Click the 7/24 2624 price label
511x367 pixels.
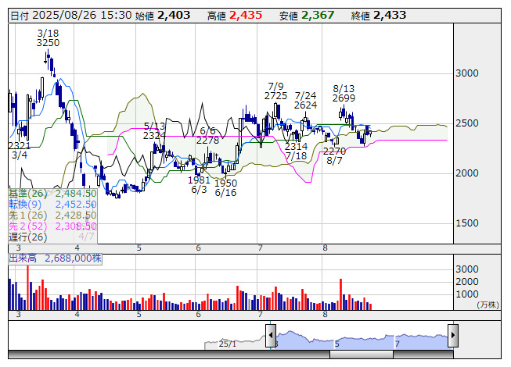(x=305, y=100)
